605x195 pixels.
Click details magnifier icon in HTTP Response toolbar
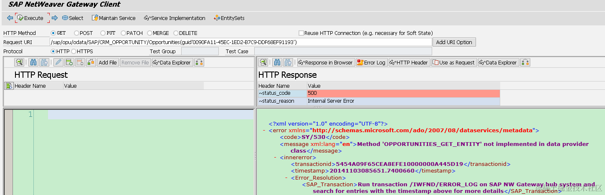pyautogui.click(x=263, y=62)
